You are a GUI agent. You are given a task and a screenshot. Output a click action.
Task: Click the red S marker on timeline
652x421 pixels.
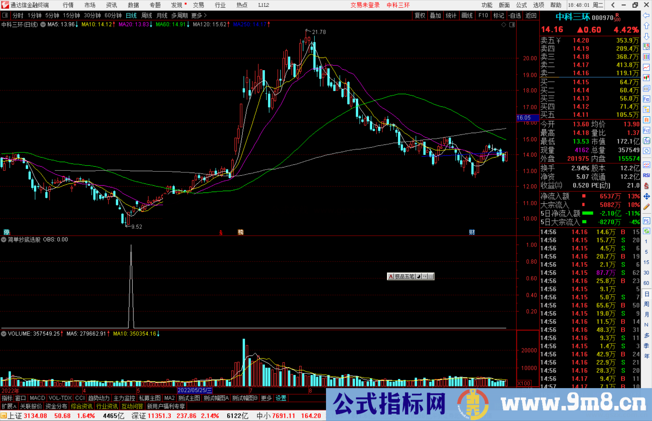[221, 233]
